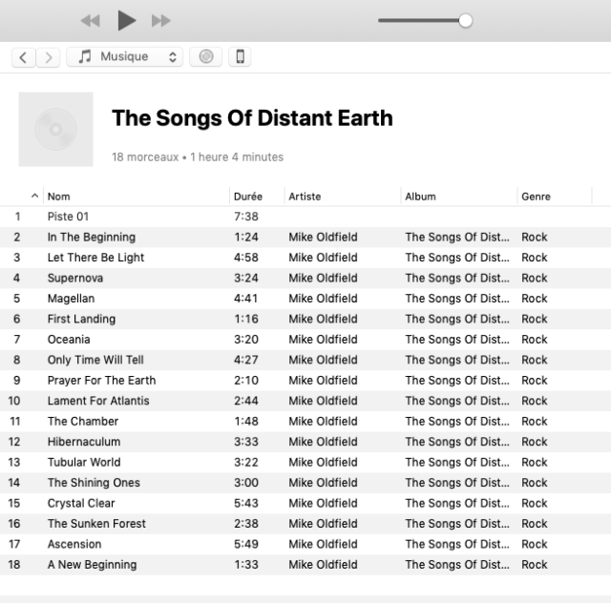Select track Only Time Will Tell

click(305, 360)
